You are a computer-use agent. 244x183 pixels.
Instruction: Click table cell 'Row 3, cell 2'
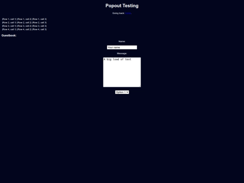[24, 26]
